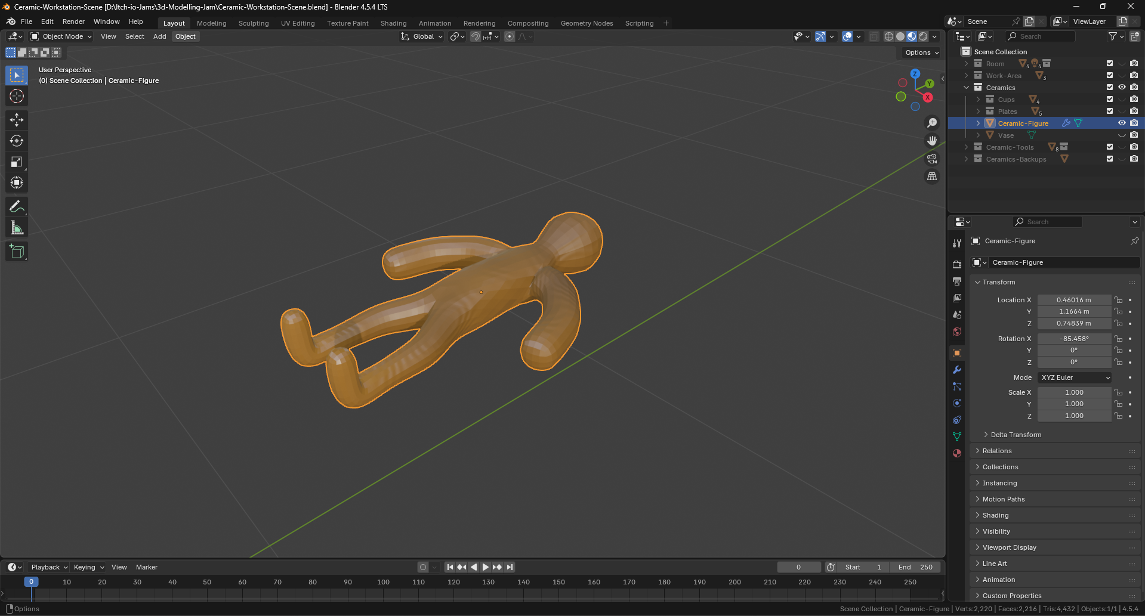The image size is (1145, 616).
Task: Uncheck the Room collection checkbox
Action: click(1109, 64)
